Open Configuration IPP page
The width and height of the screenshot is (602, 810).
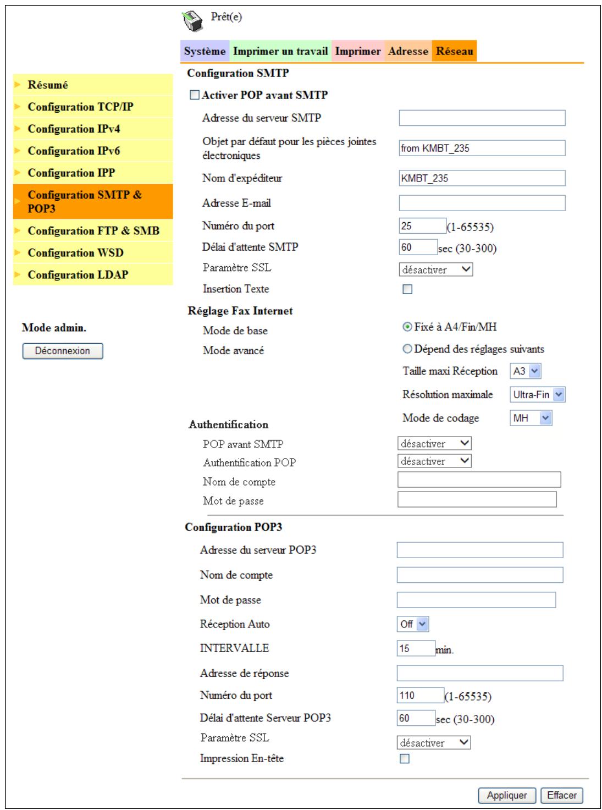click(93, 173)
